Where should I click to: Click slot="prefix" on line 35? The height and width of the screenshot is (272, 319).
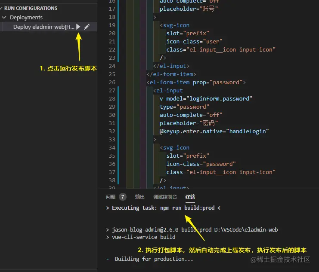188,156
